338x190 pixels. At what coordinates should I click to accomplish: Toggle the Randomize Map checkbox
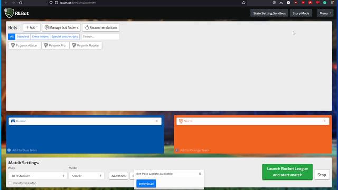coord(10,183)
